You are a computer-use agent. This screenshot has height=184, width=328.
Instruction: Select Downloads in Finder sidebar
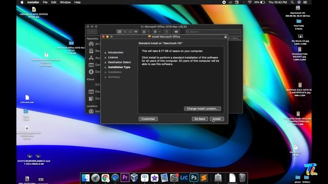coord(94,72)
